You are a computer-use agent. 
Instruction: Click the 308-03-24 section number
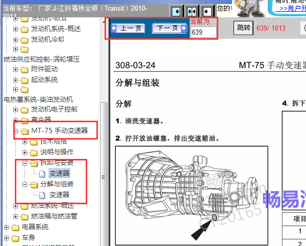135,65
